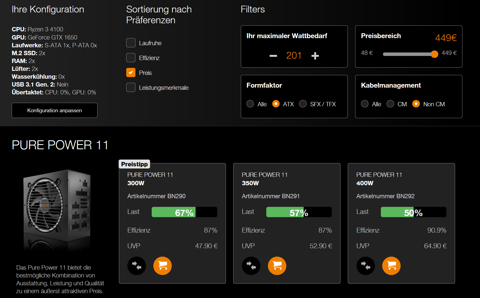The height and width of the screenshot is (298, 480).
Task: Click the M.2 SSD: 2x line
Action: coord(28,53)
